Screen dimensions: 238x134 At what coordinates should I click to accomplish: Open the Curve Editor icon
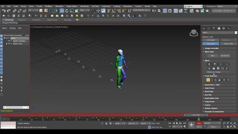tap(181, 11)
